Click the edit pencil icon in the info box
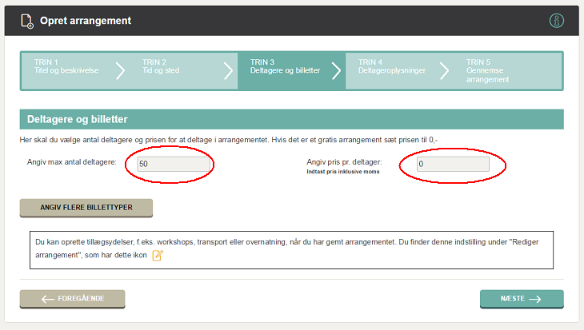The width and height of the screenshot is (584, 330). [158, 256]
